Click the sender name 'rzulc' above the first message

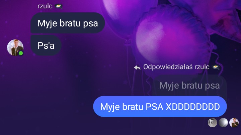click(45, 6)
